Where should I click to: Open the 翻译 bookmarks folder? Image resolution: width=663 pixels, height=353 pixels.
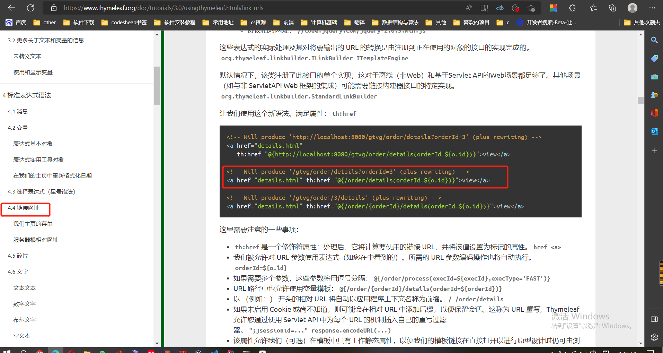355,23
